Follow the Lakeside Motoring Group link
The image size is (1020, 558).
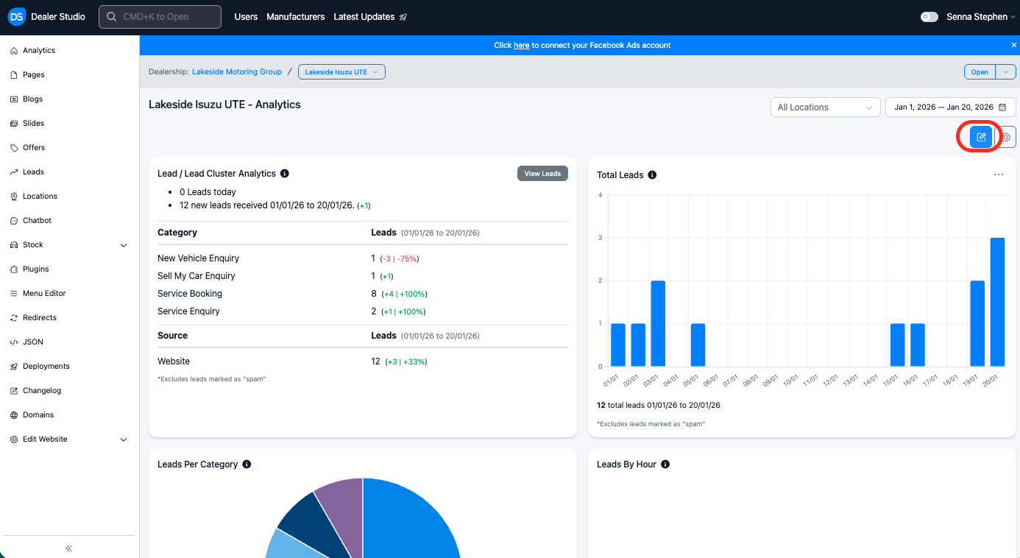[237, 72]
